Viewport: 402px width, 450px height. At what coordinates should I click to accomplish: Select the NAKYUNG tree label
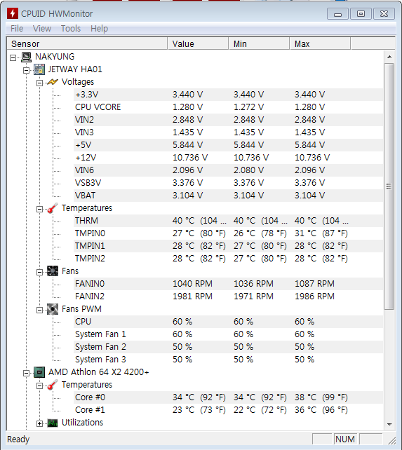click(55, 57)
